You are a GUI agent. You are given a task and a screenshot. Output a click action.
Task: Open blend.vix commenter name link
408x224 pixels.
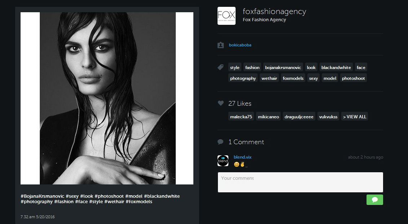pos(242,157)
